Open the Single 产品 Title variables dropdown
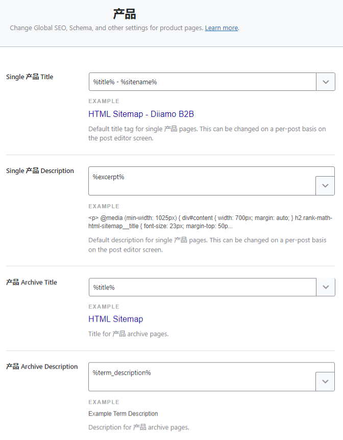Image resolution: width=343 pixels, height=440 pixels. click(x=326, y=82)
